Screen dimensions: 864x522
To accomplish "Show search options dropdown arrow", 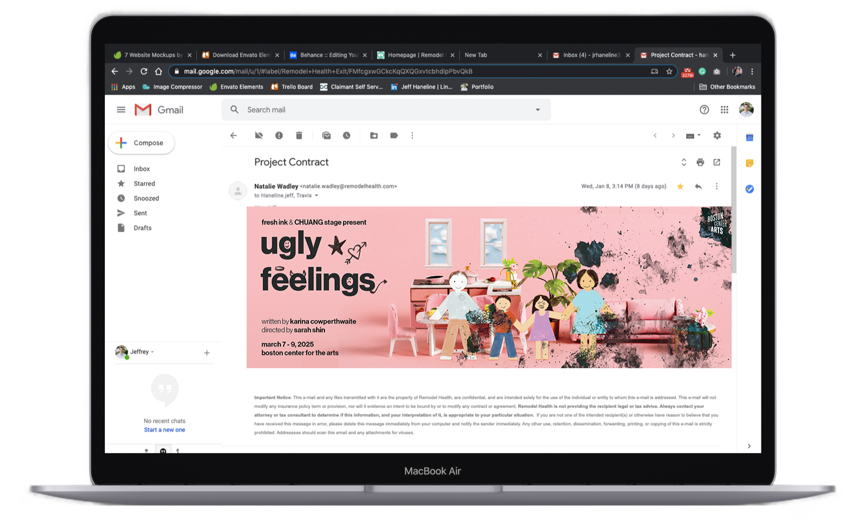I will pyautogui.click(x=538, y=110).
